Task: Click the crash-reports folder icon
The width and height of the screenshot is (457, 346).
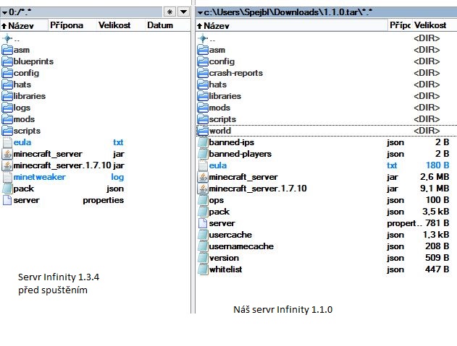Action: [x=203, y=73]
